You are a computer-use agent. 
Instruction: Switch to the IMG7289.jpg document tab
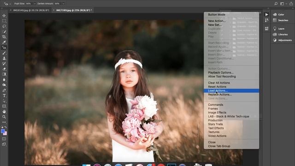[x=74, y=10]
